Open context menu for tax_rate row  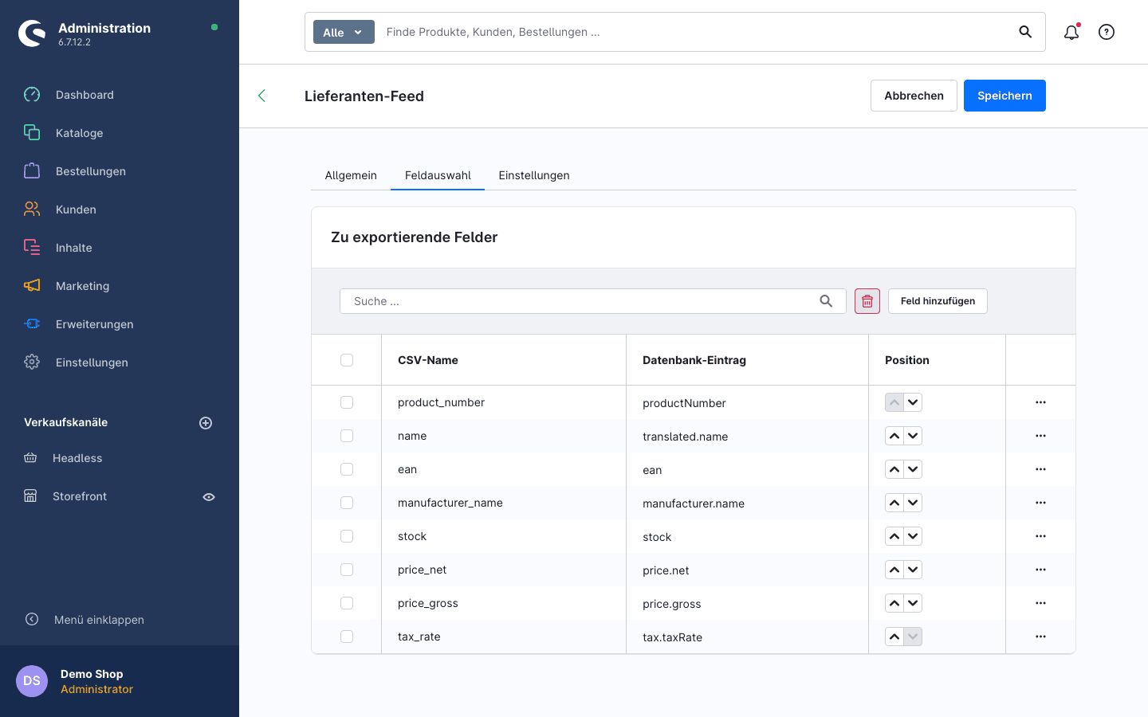tap(1040, 637)
